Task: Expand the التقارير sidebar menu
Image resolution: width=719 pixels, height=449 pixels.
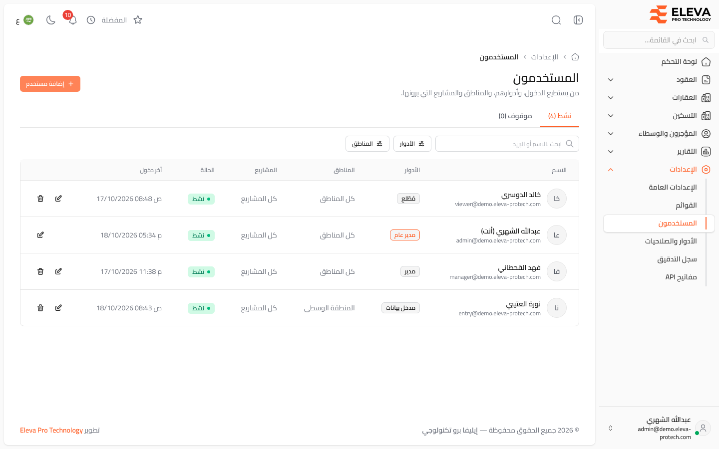Action: point(659,152)
